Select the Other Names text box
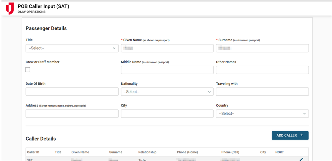The width and height of the screenshot is (332, 161). pyautogui.click(x=262, y=70)
